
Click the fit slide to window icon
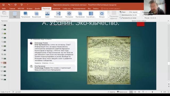point(168,92)
